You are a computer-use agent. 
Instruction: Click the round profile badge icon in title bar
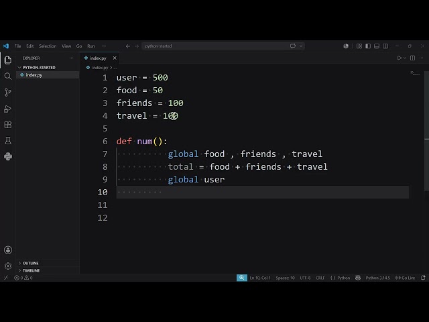click(346, 46)
